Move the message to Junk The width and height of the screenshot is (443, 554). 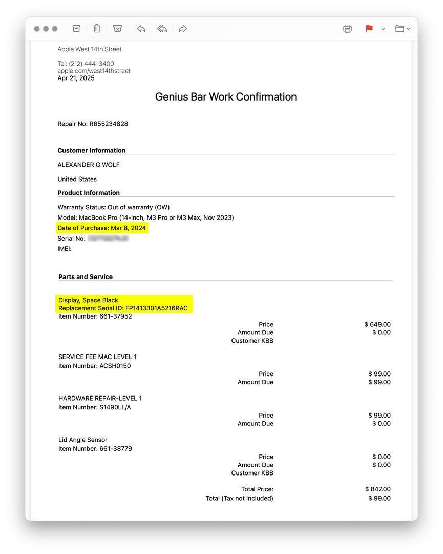[x=117, y=29]
